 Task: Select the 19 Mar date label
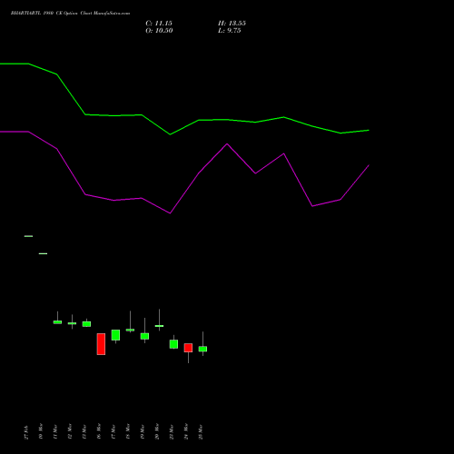pyautogui.click(x=143, y=431)
